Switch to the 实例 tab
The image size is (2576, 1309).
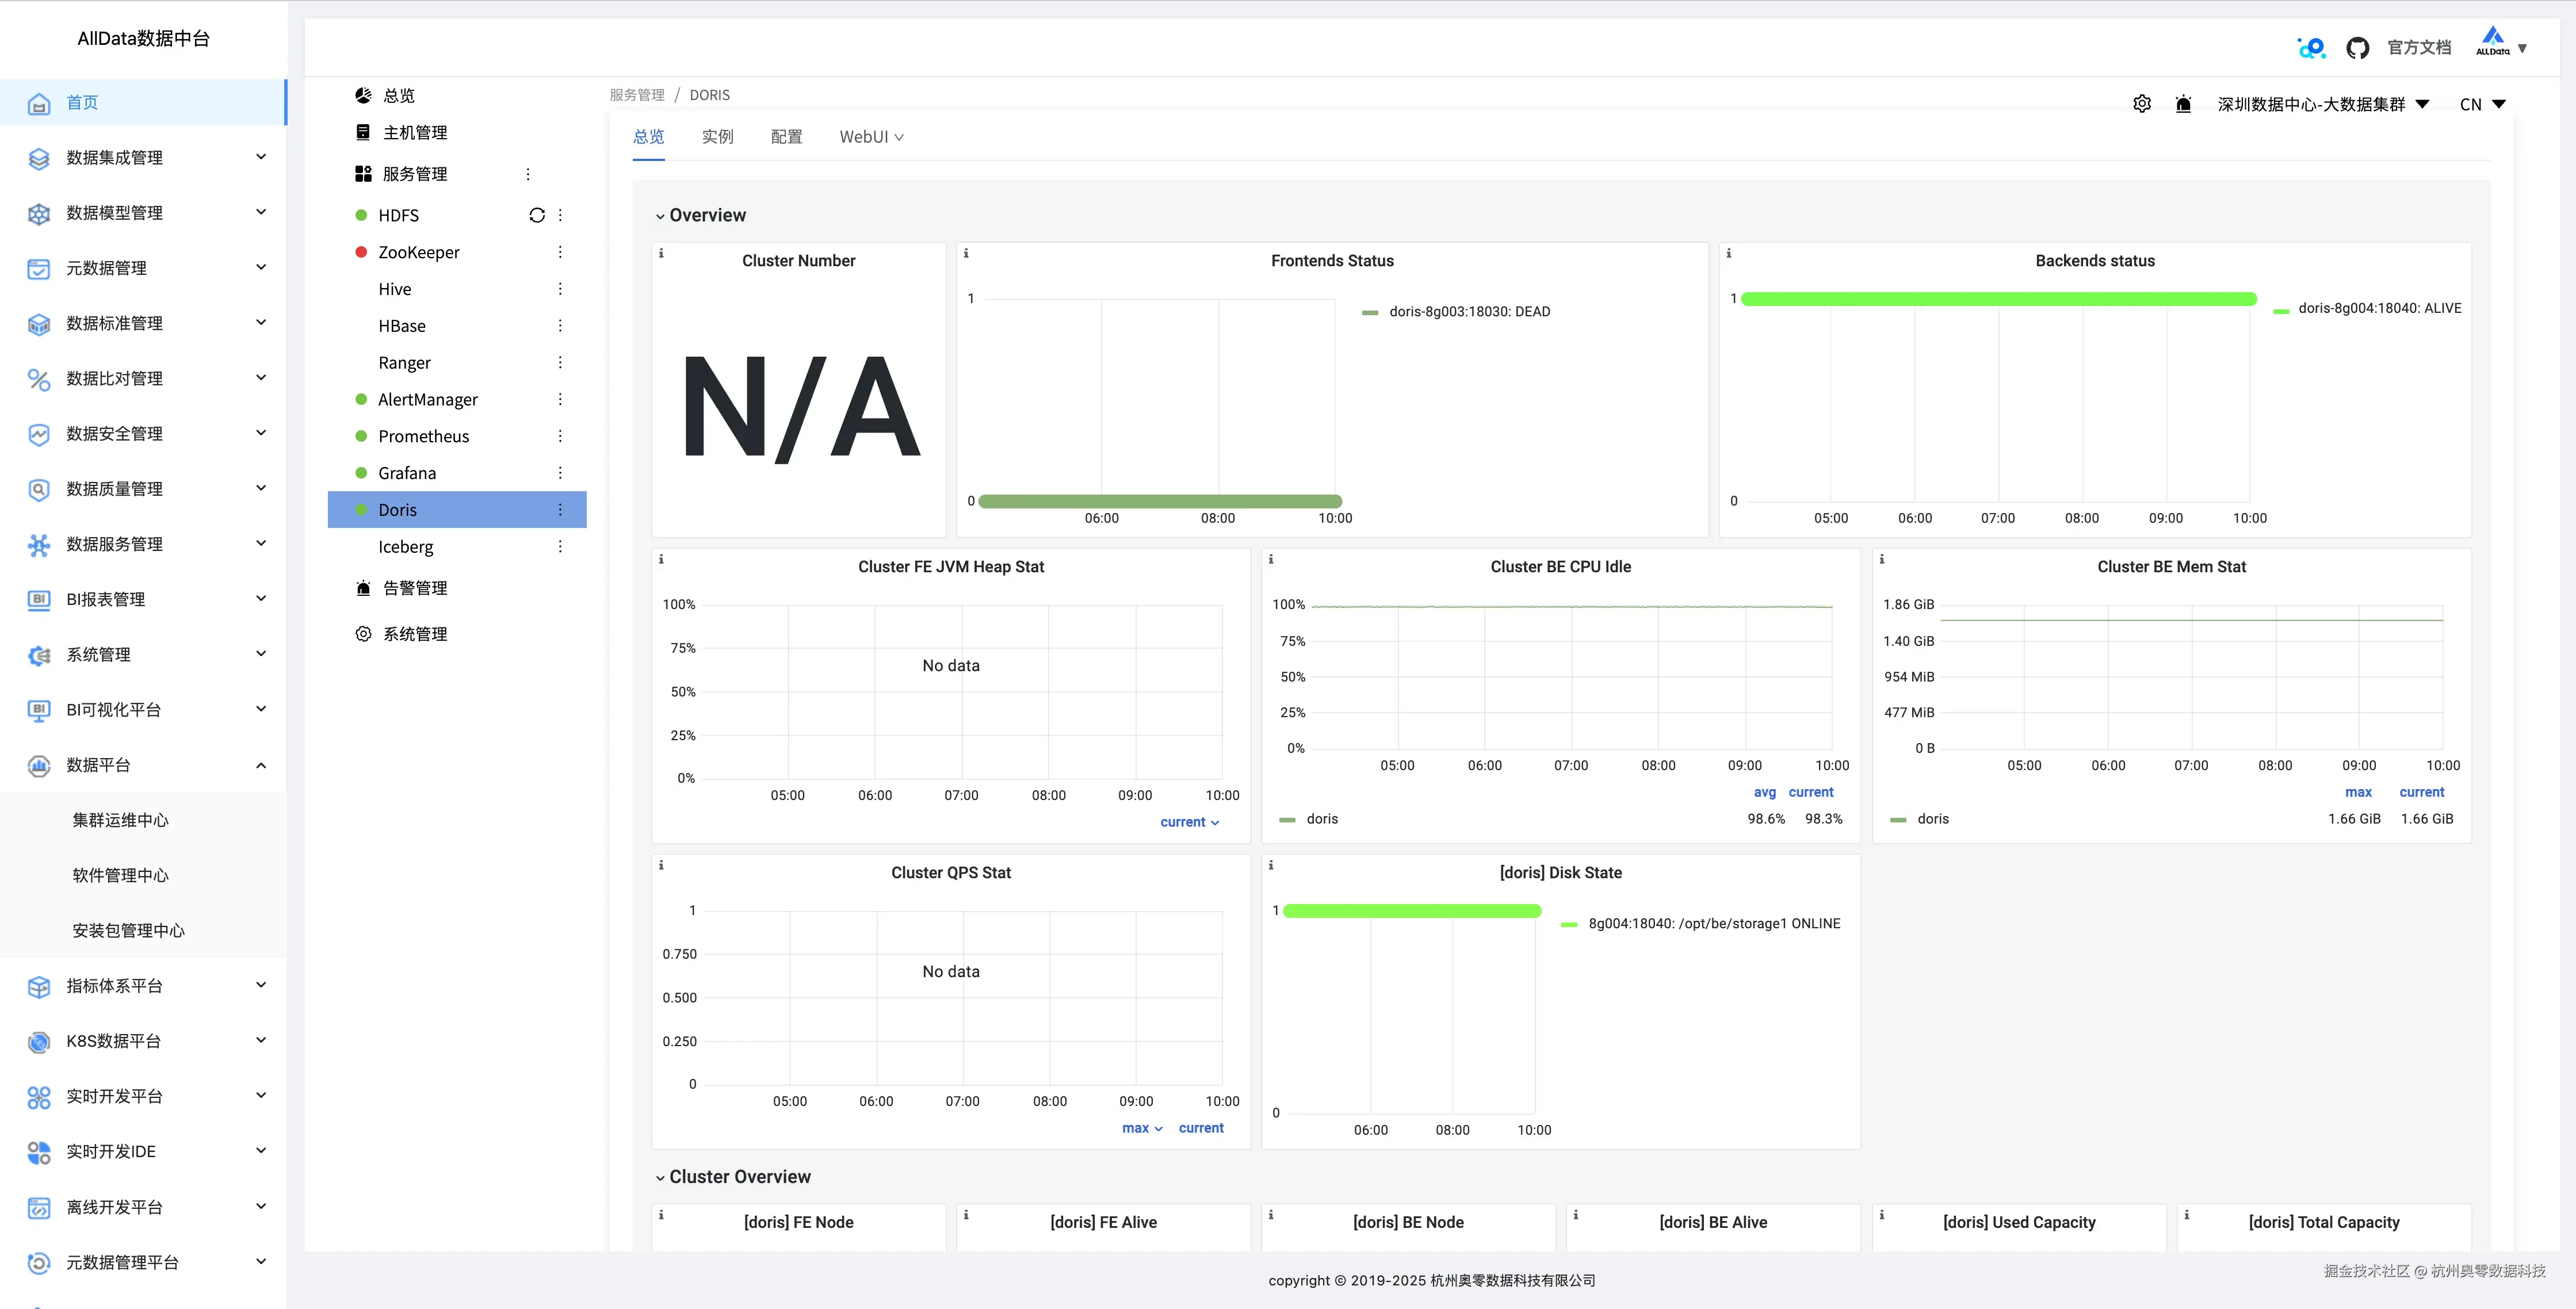click(x=717, y=137)
